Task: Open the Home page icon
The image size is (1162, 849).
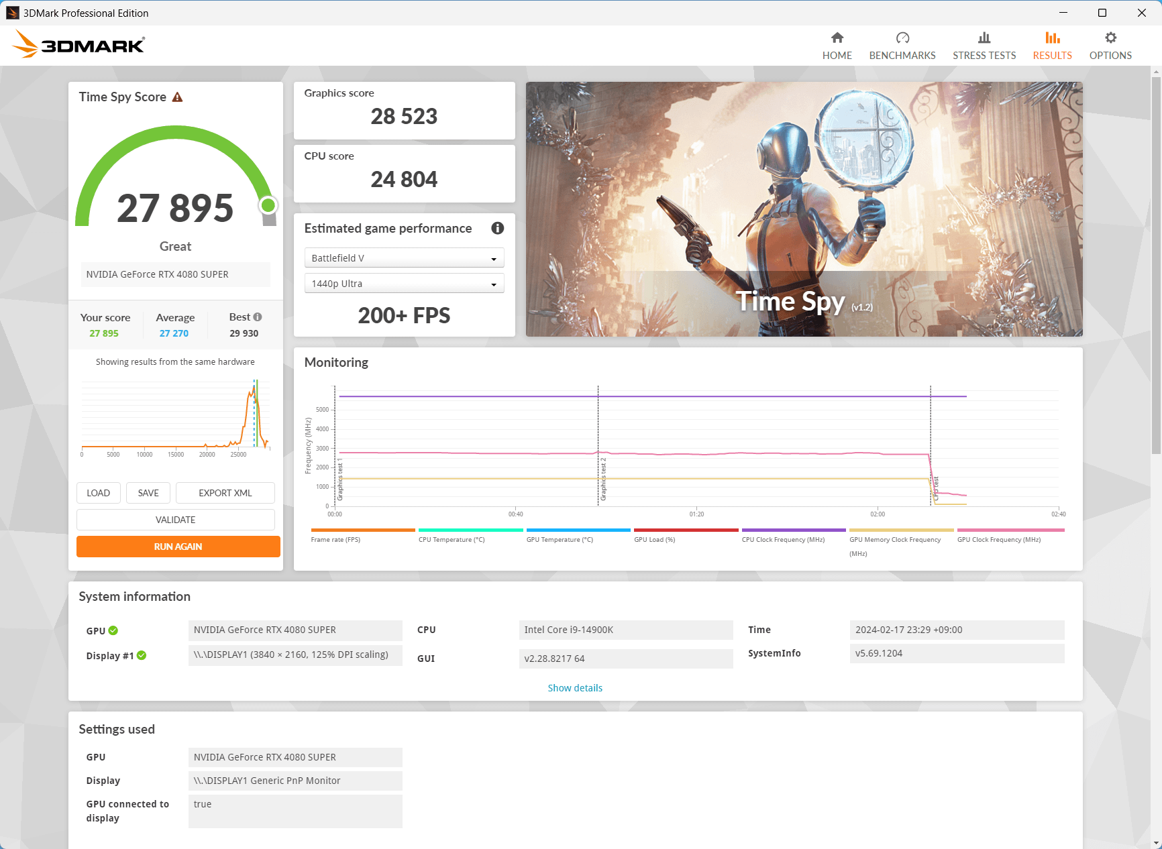Action: point(837,38)
